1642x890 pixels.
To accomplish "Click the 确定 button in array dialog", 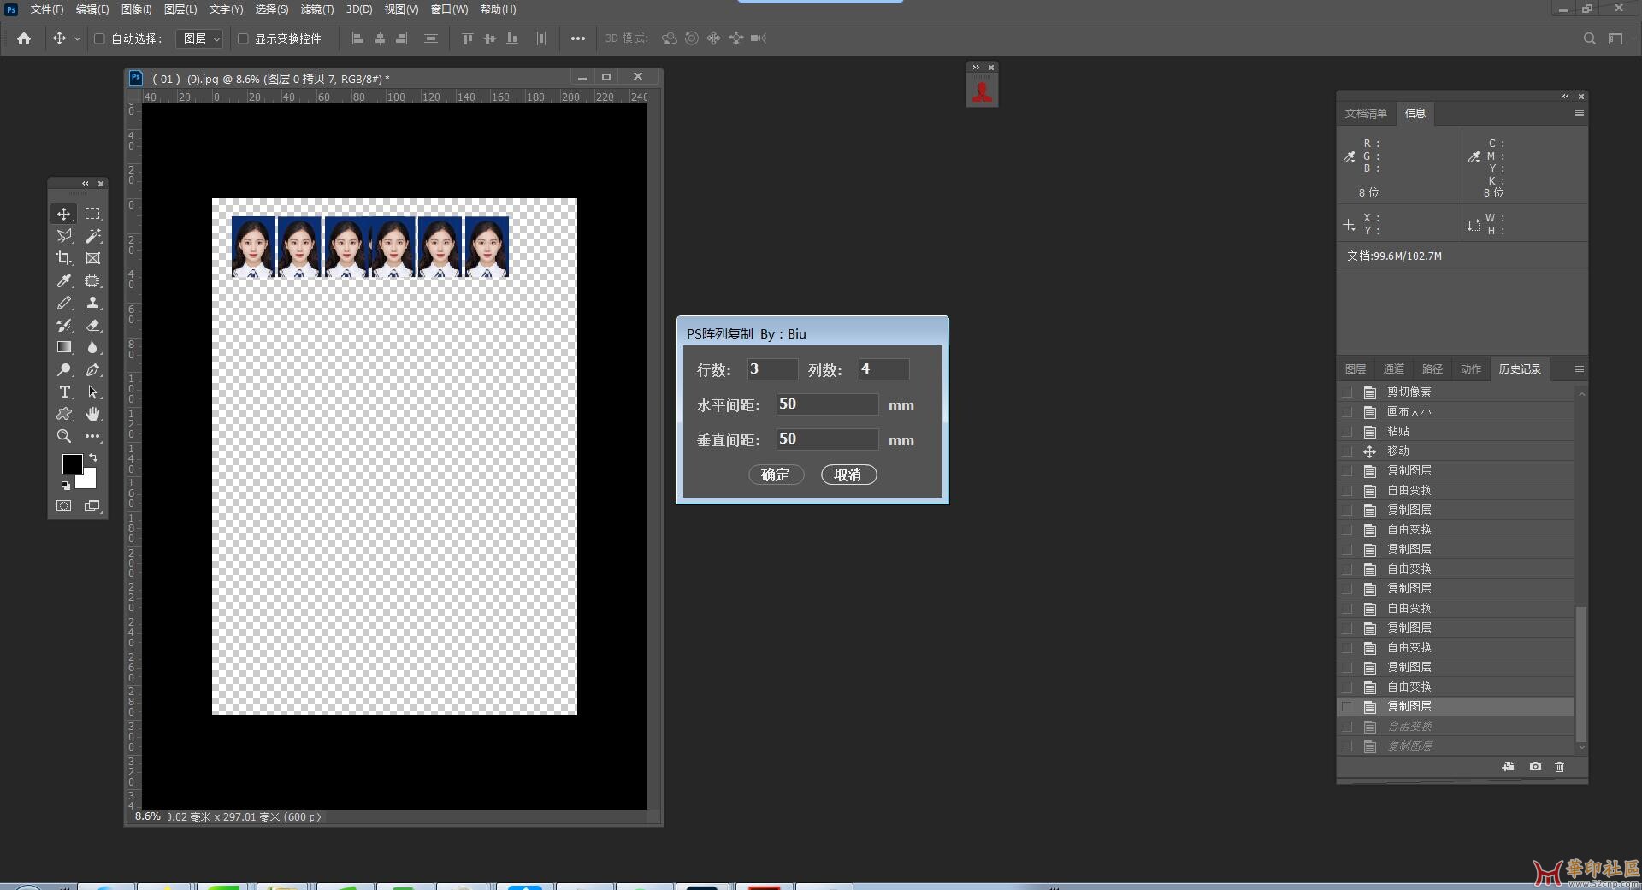I will click(x=776, y=474).
